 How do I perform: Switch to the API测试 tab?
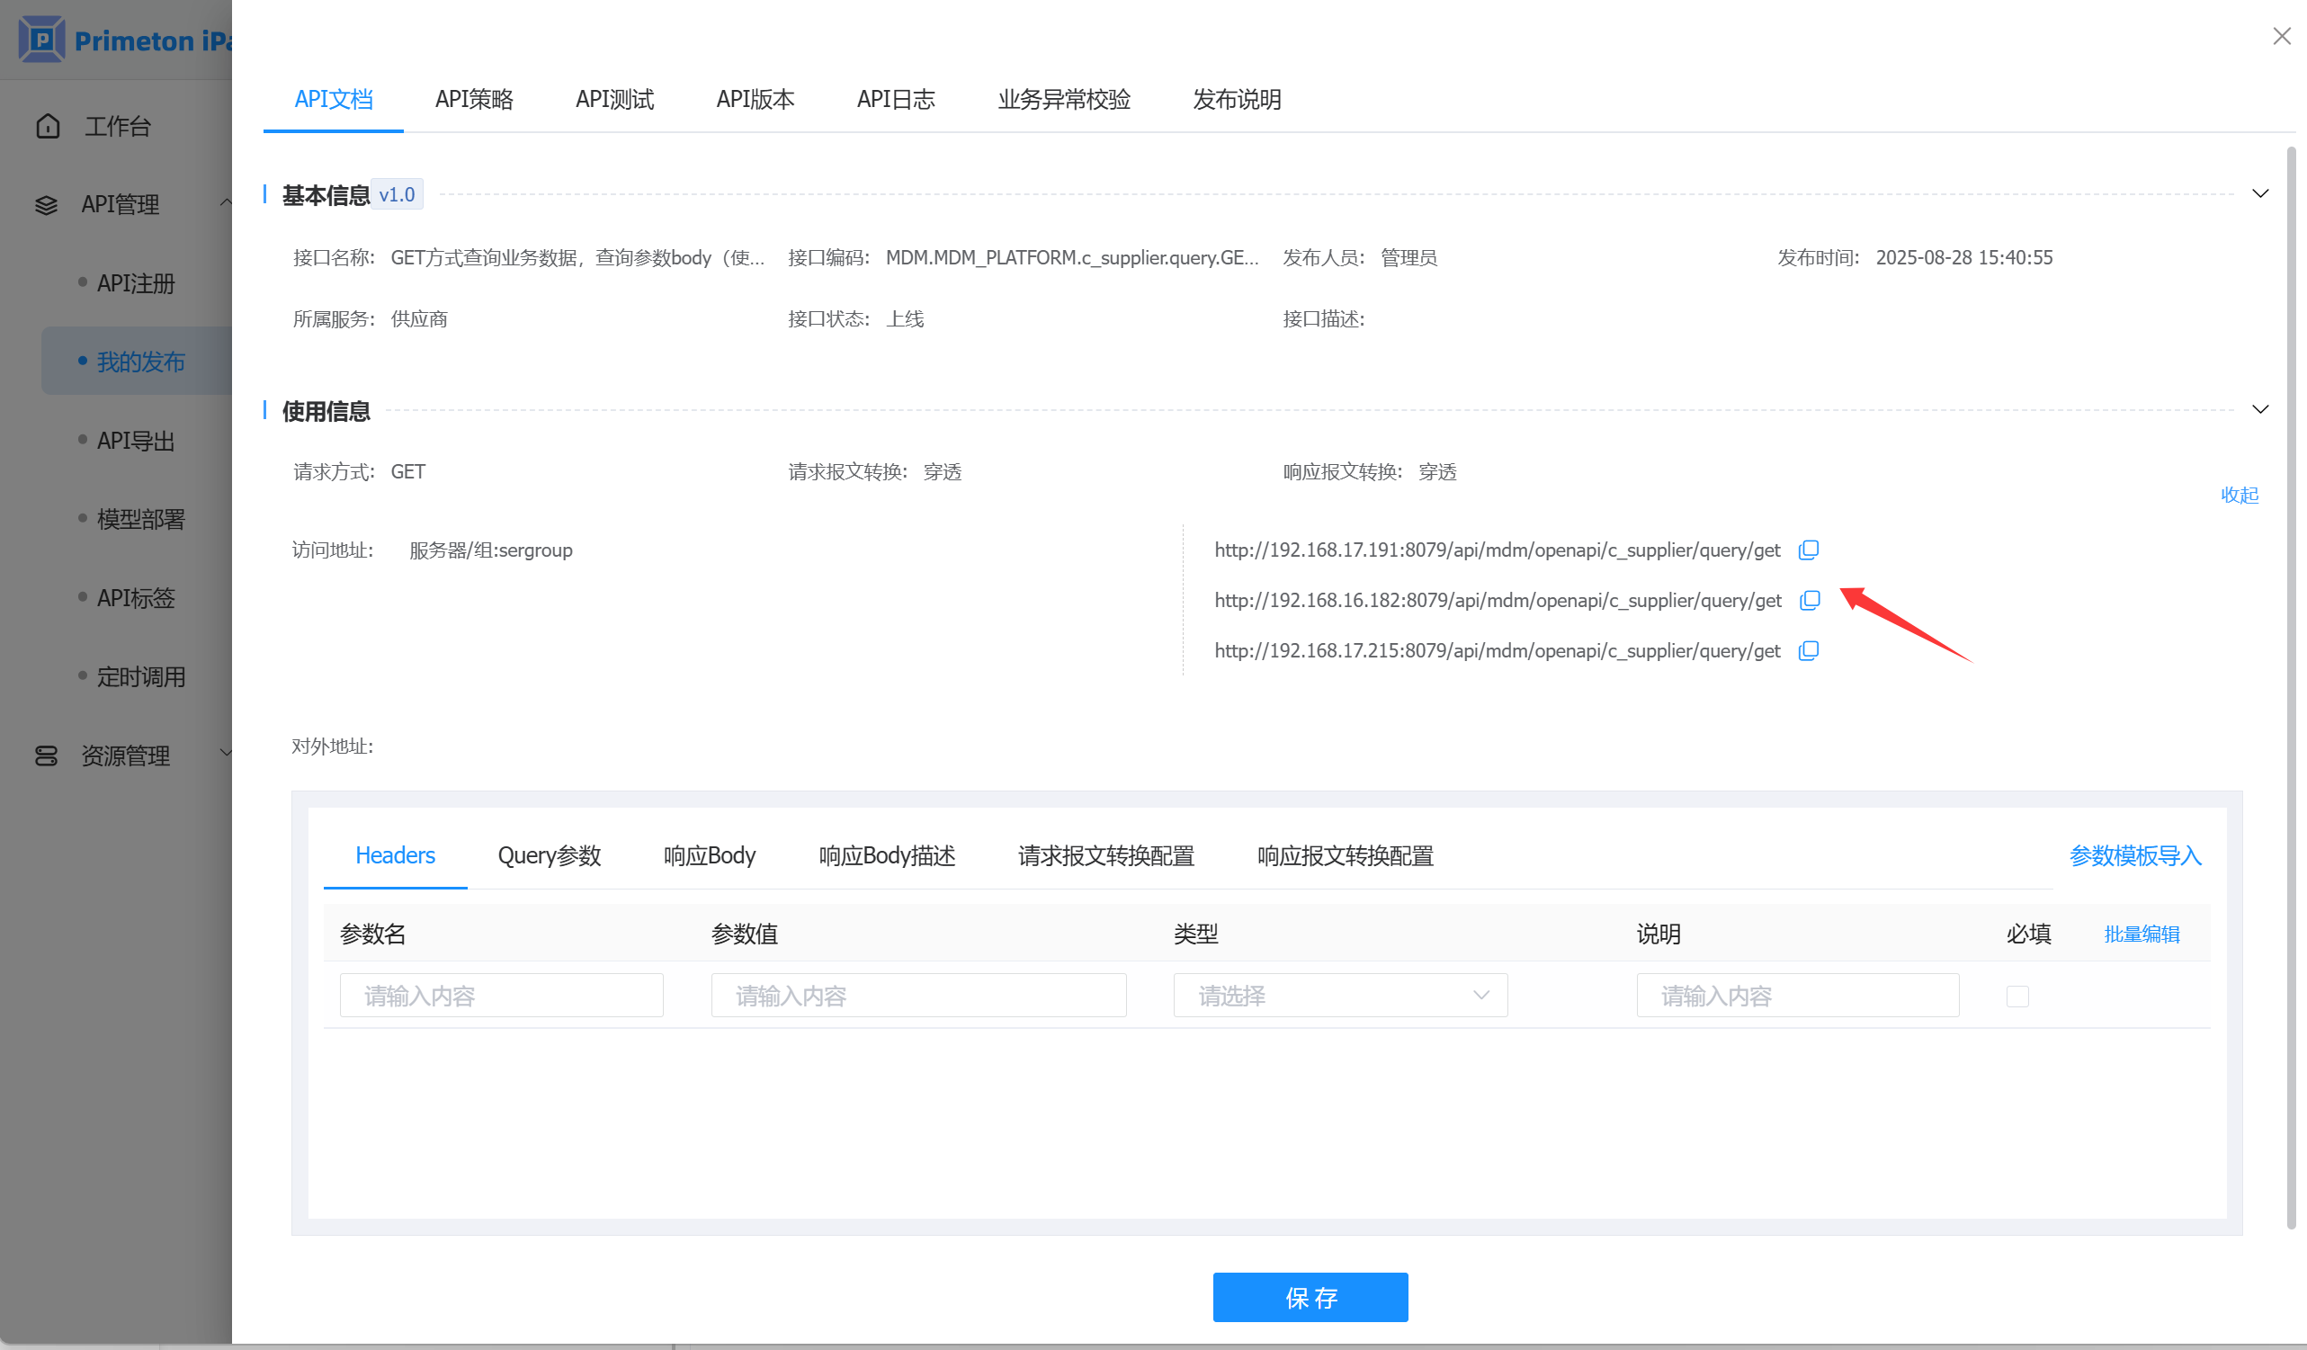click(614, 99)
